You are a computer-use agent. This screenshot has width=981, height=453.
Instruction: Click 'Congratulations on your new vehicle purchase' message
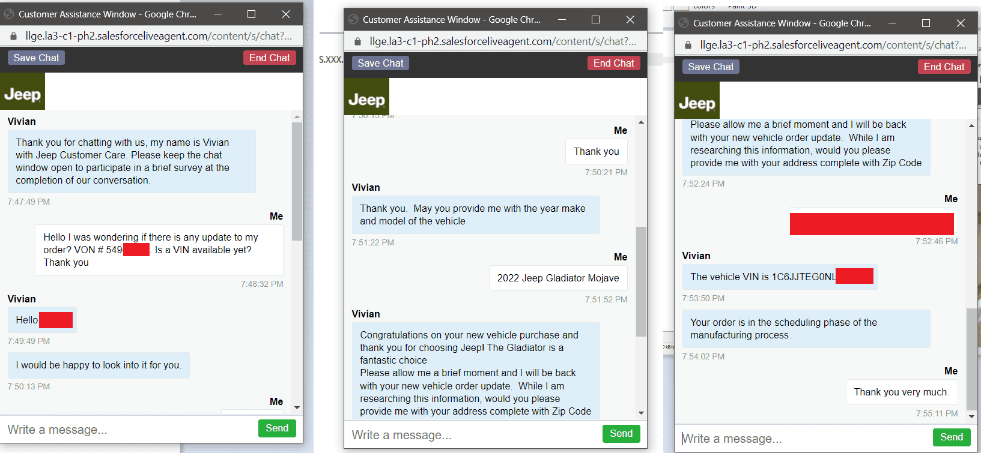coord(476,372)
